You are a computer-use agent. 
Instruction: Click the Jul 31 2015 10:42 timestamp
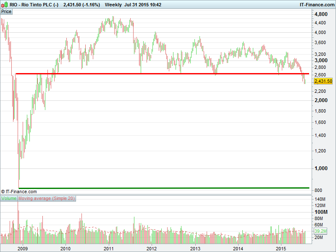[x=143, y=5]
